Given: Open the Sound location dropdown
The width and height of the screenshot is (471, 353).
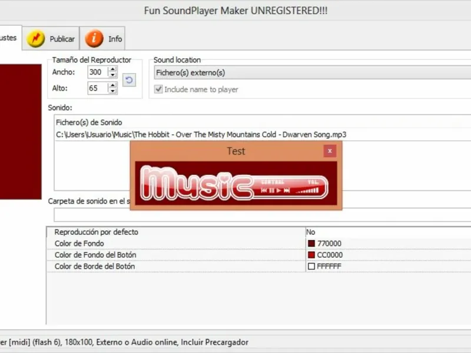Looking at the screenshot, I should coord(313,73).
